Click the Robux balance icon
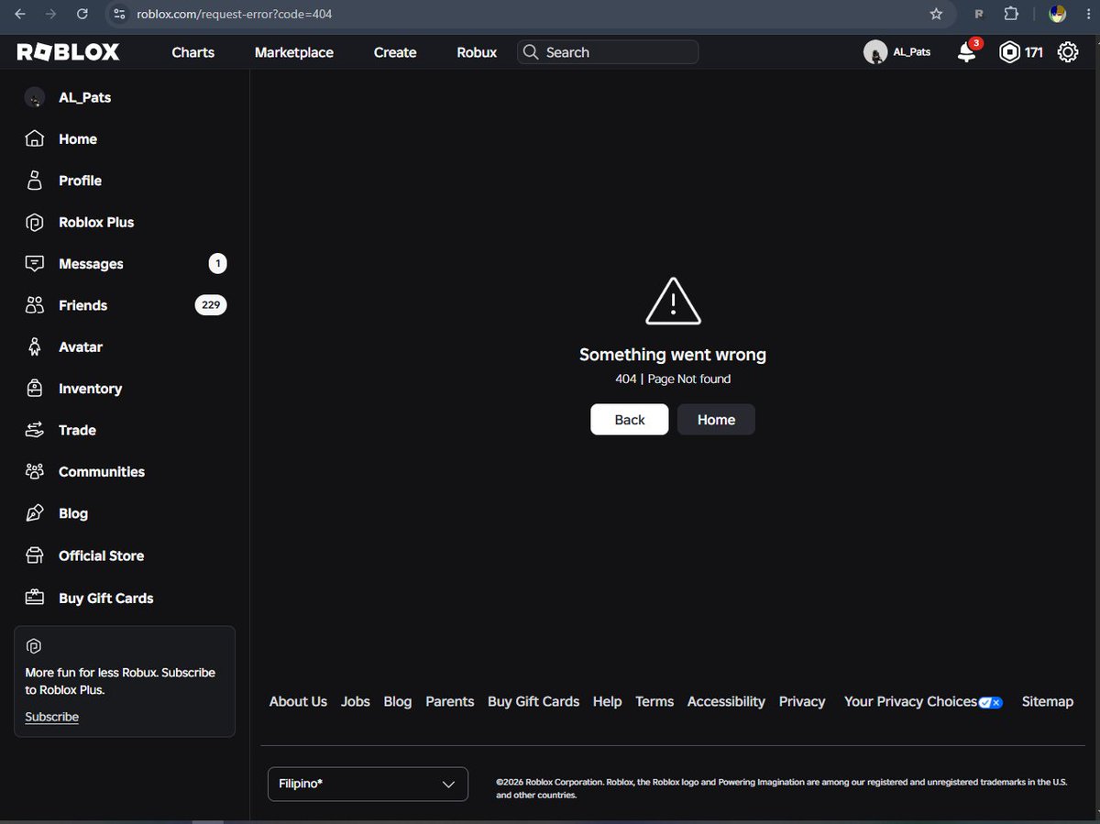The image size is (1100, 824). pos(1009,52)
